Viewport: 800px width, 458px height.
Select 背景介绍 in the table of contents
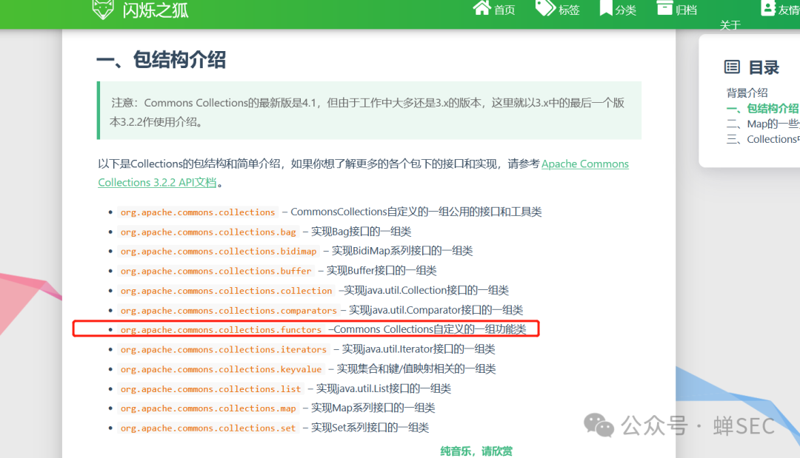click(x=746, y=92)
